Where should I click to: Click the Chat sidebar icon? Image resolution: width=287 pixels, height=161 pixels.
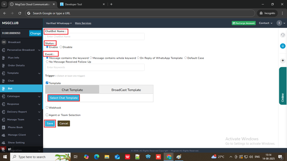(3, 81)
